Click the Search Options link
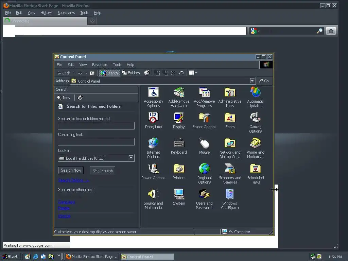 click(x=73, y=180)
